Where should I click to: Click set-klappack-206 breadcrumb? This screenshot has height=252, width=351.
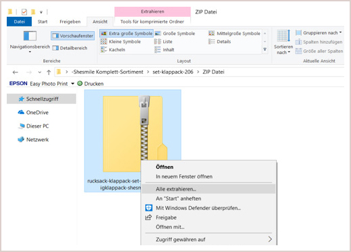[x=173, y=72]
